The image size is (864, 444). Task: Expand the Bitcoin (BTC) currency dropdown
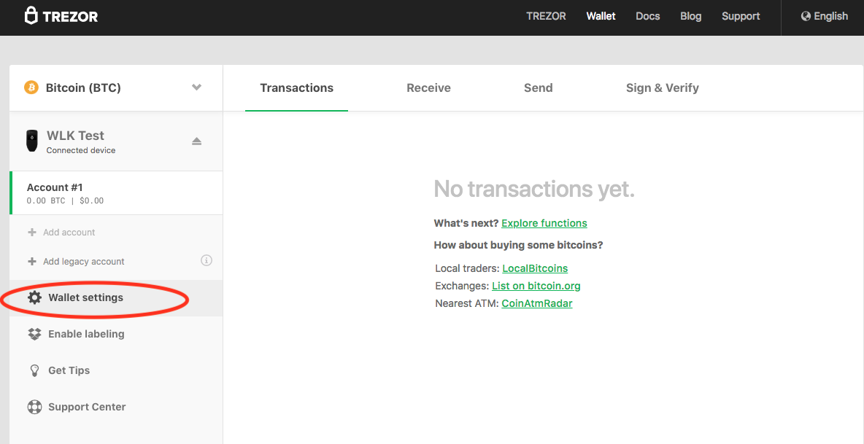pyautogui.click(x=196, y=87)
